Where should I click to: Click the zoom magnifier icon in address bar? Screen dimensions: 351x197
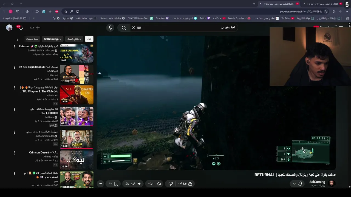pos(72,11)
